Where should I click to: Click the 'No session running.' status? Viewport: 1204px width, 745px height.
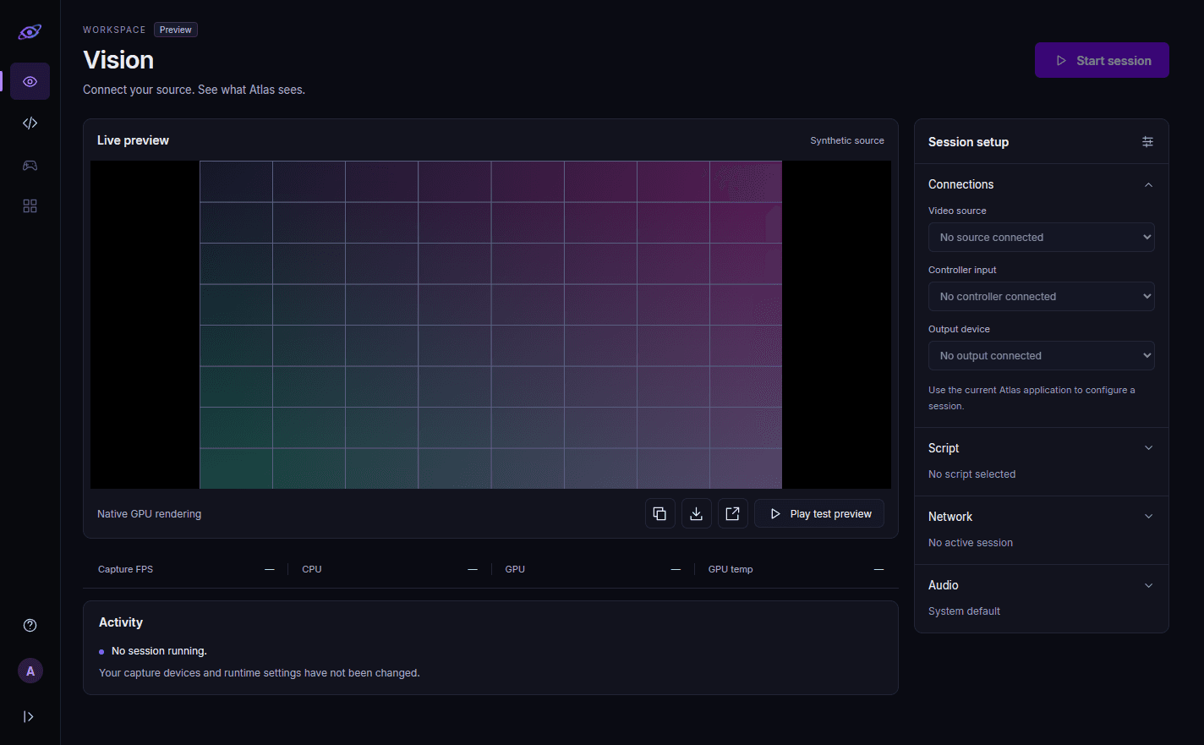point(159,651)
